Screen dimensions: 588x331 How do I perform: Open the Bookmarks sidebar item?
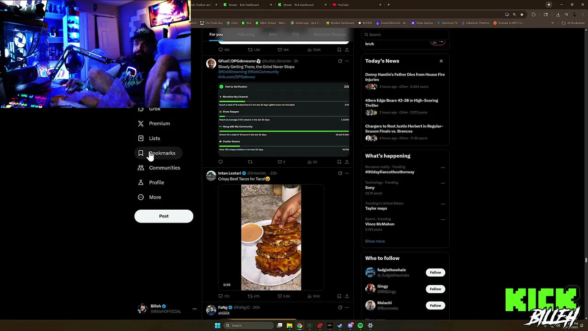point(158,153)
